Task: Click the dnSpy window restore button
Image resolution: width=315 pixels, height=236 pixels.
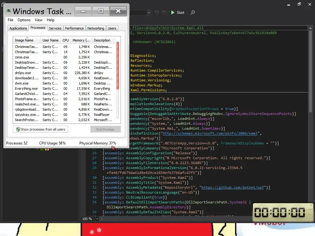Action: pos(299,4)
